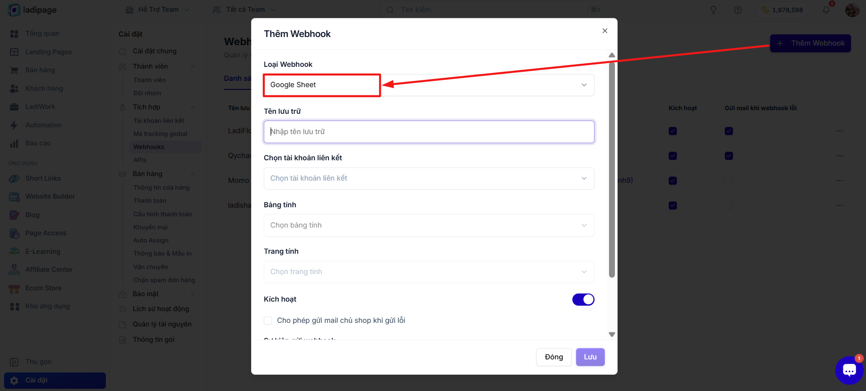866x391 pixels.
Task: Toggle the Kích hoạt switch off
Action: coord(583,299)
